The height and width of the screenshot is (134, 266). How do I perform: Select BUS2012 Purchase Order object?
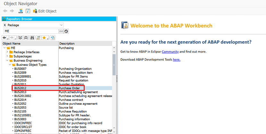20,88
